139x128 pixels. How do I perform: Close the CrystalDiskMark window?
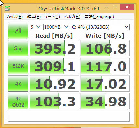pyautogui.click(x=127, y=7)
